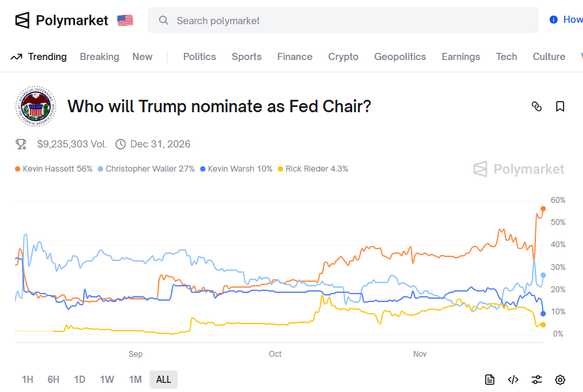Click the Kevin Warsh legend color dot
This screenshot has width=583, height=392.
204,168
